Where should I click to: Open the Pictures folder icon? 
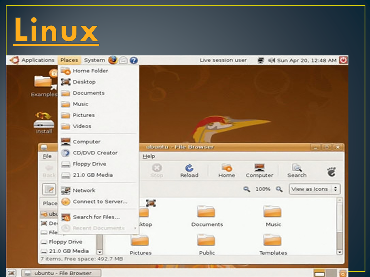[140, 245]
